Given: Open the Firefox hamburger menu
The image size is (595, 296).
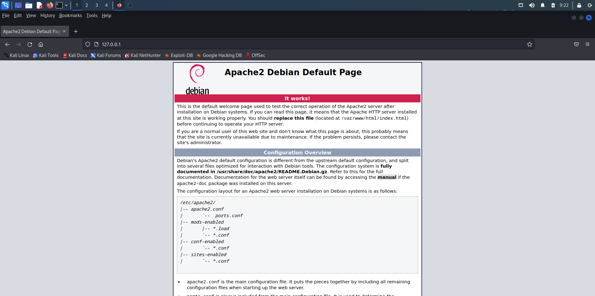Looking at the screenshot, I should (588, 45).
